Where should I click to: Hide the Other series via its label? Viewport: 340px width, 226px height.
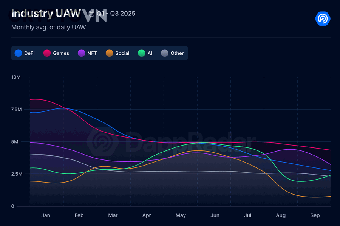pos(177,53)
